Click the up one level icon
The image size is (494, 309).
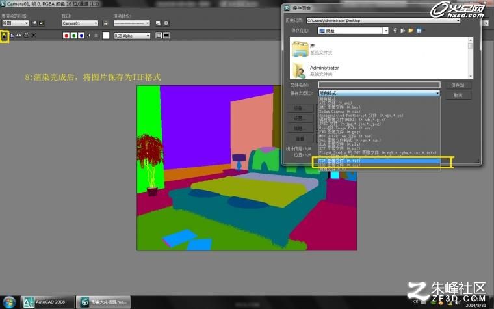tap(402, 31)
